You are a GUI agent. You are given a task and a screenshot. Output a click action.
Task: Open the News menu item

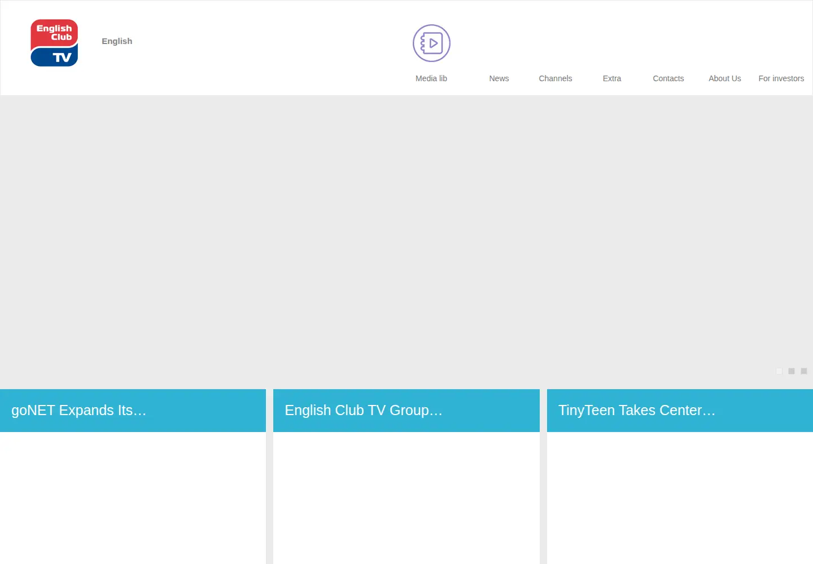(499, 78)
